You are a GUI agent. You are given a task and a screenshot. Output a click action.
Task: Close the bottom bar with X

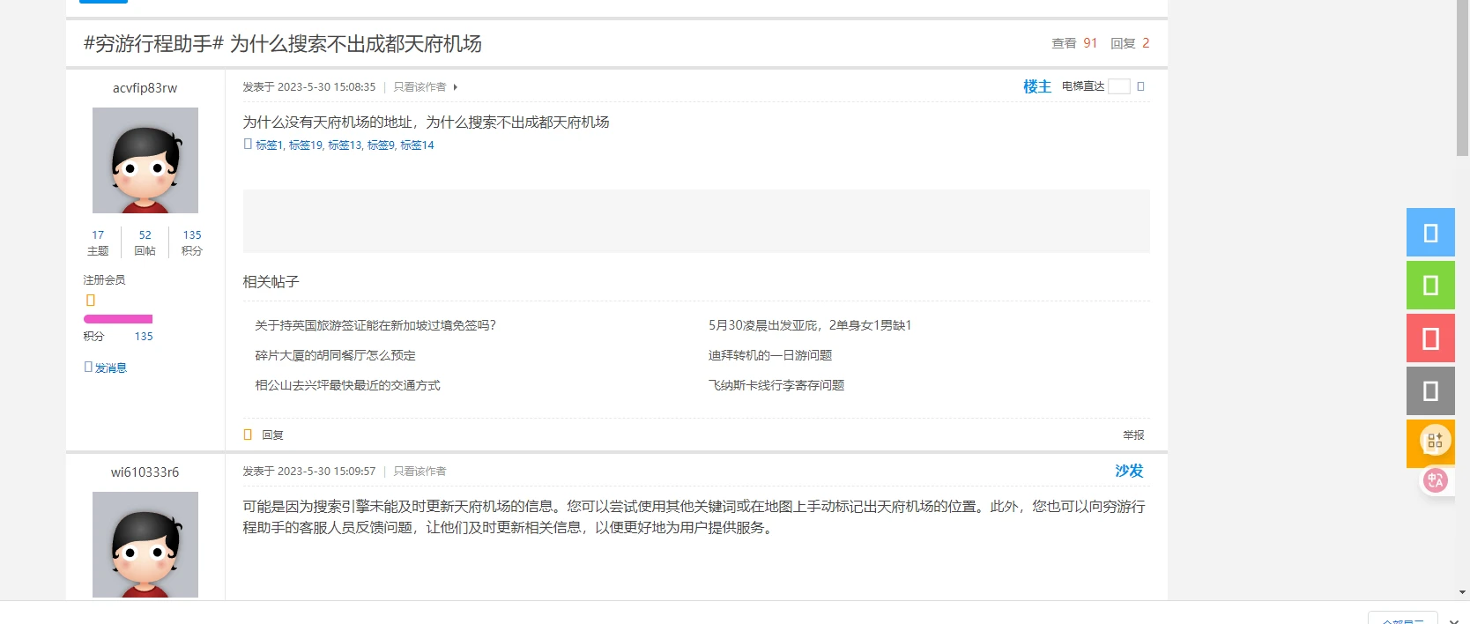coord(1454,620)
